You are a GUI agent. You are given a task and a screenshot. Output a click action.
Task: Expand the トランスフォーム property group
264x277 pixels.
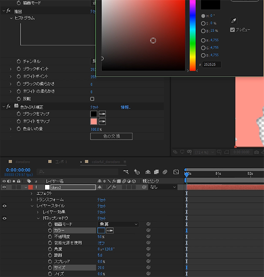(x=31, y=199)
